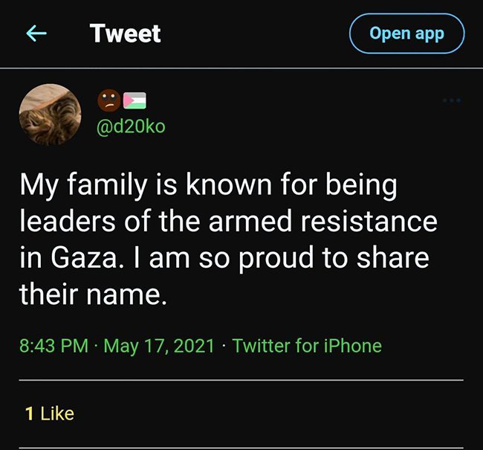The height and width of the screenshot is (450, 483).
Task: Click the Tweet header title
Action: (125, 33)
